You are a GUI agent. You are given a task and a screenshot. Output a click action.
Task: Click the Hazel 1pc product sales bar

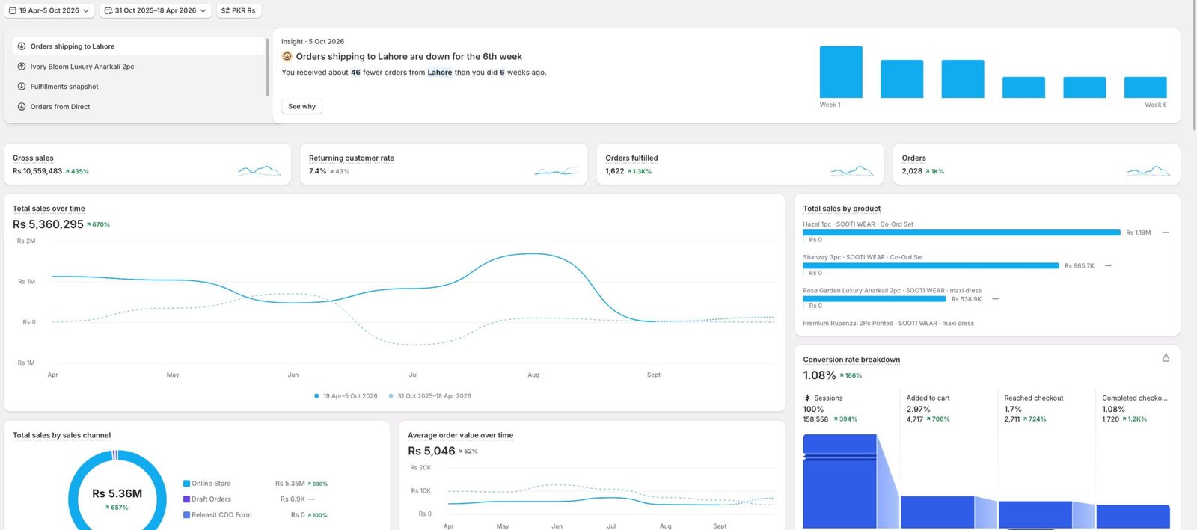pos(961,232)
